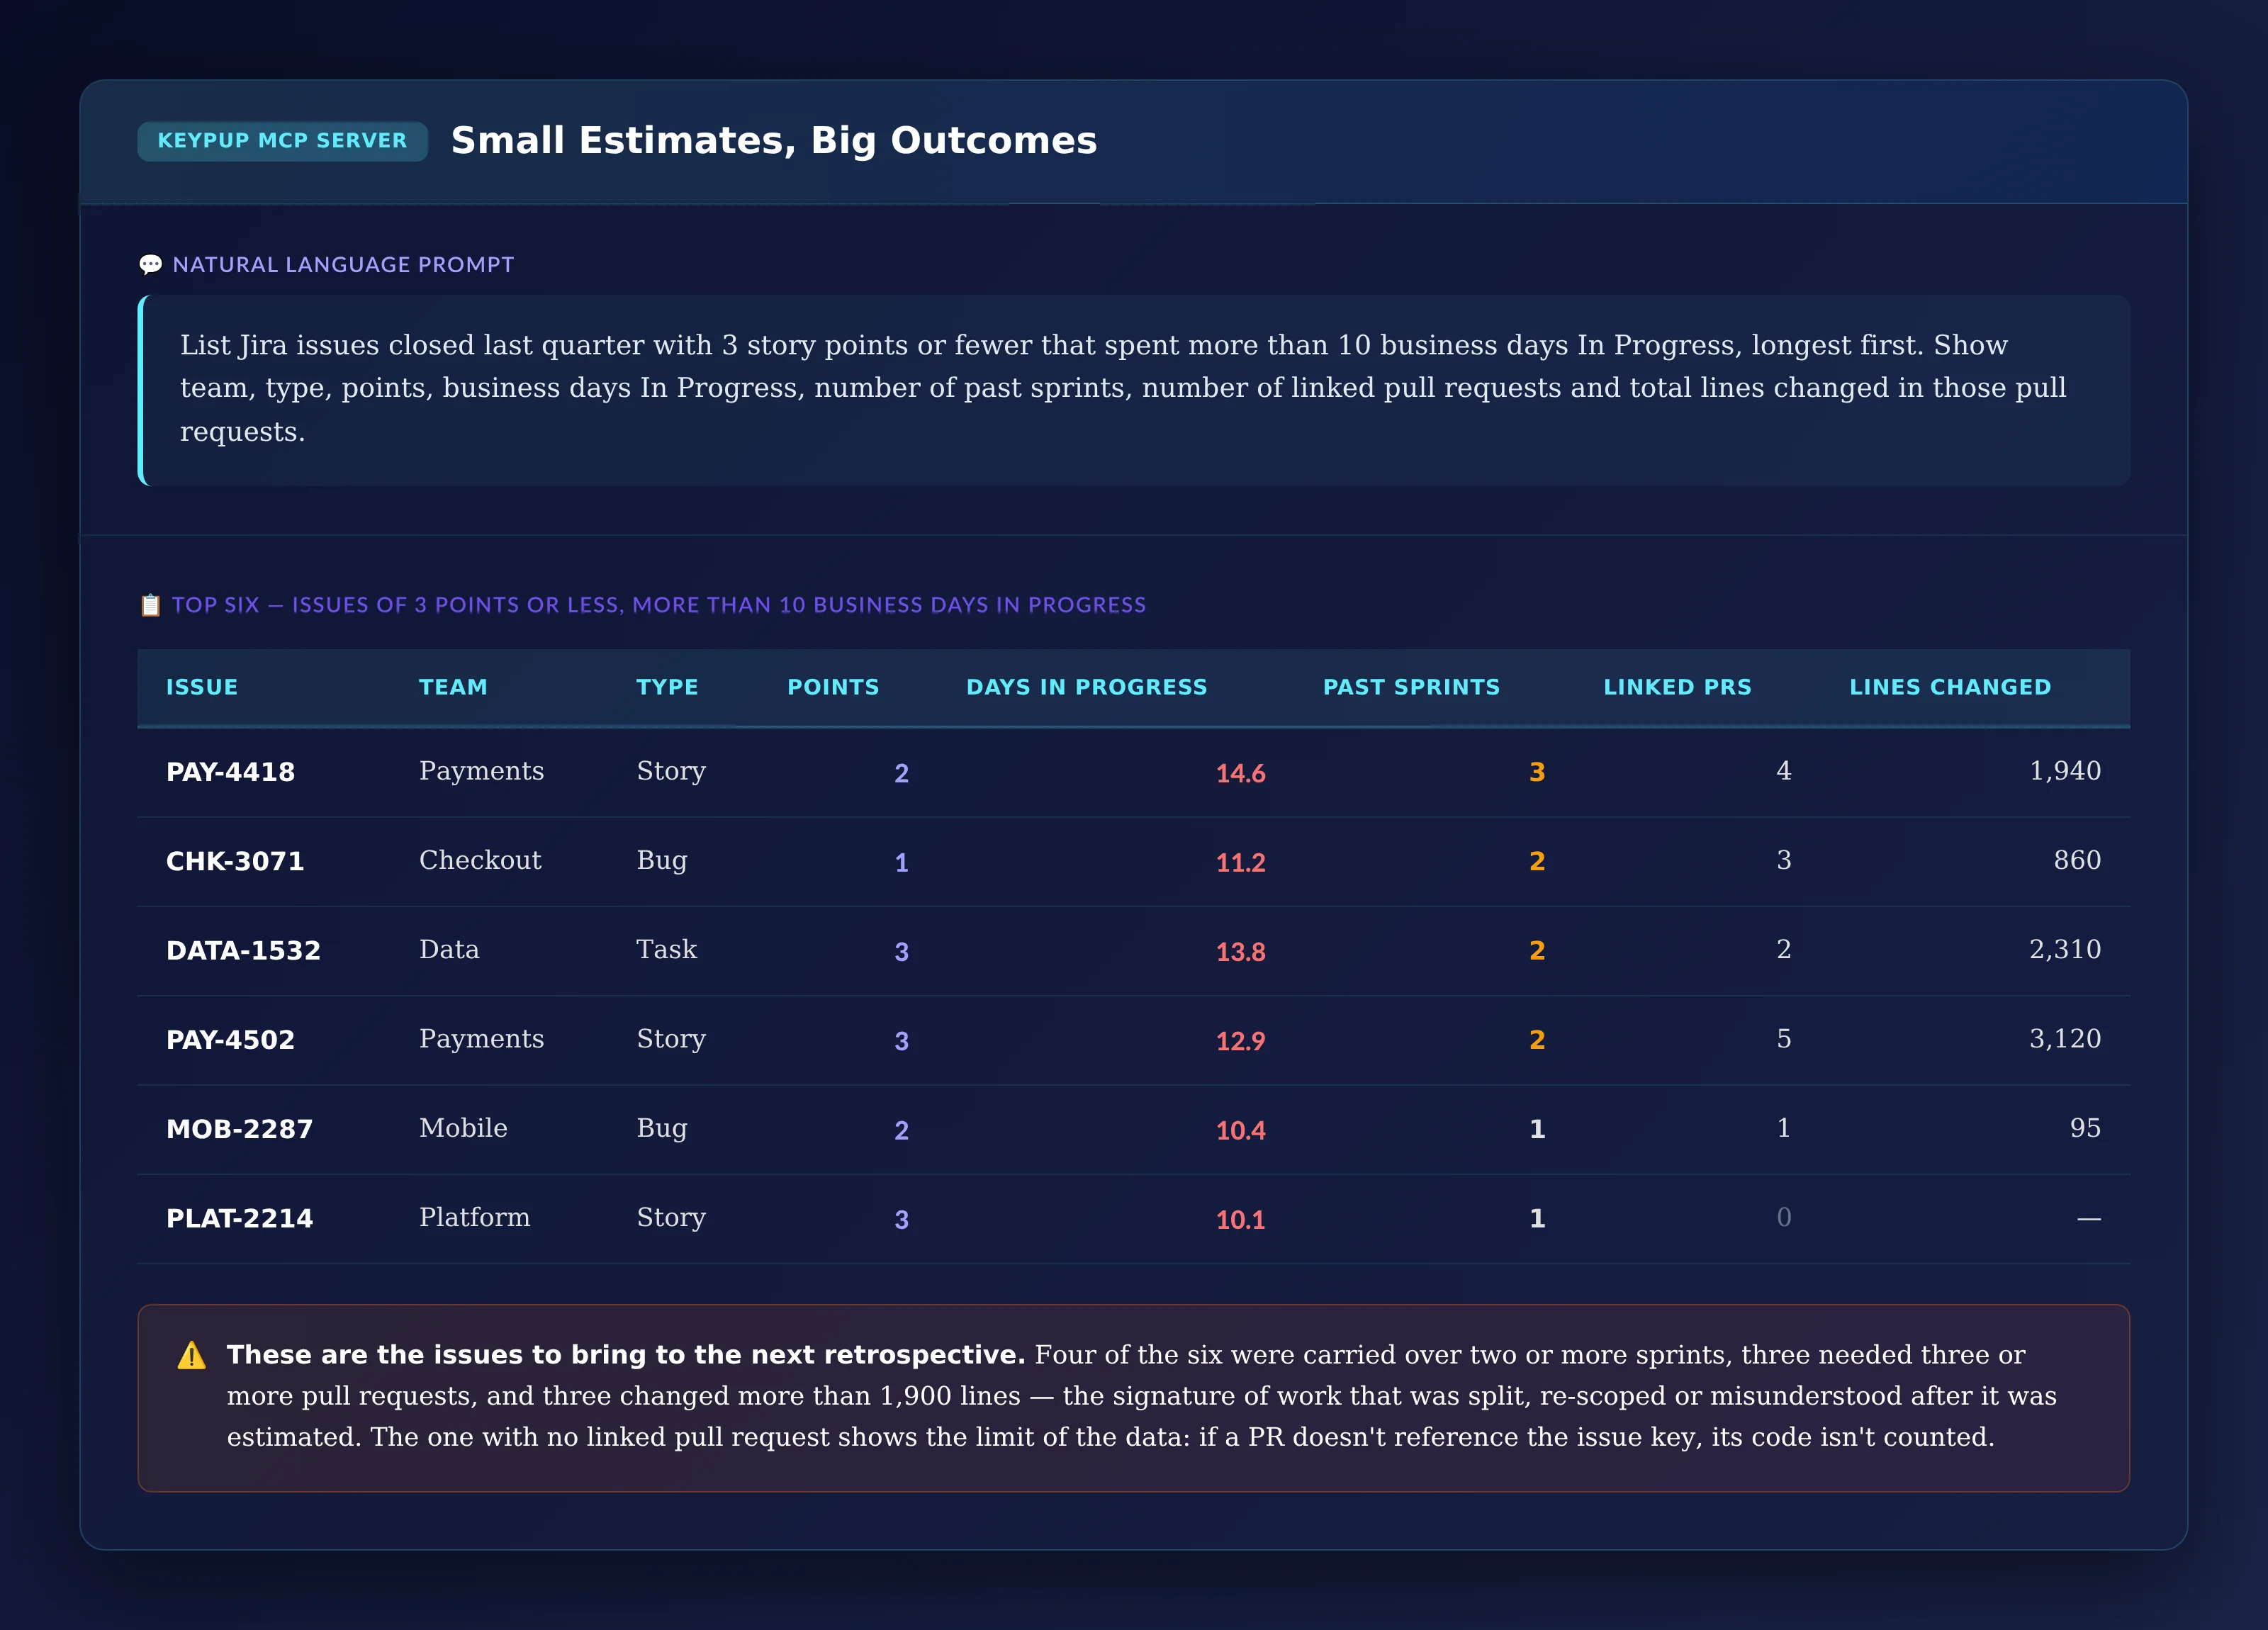Select the Small Estimates, Big Outcomes title

(774, 141)
